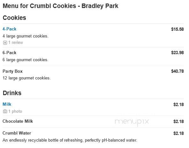Click the $40.78 Party Box price
189x148 pixels.
(x=178, y=71)
